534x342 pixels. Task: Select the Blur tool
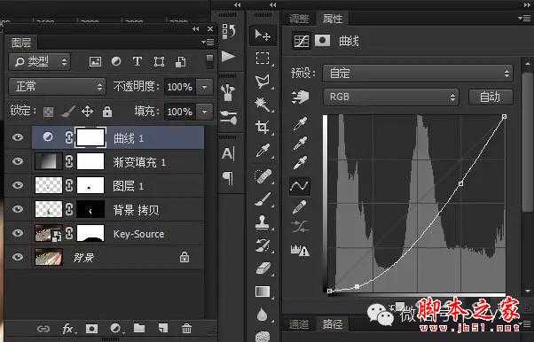click(x=262, y=315)
